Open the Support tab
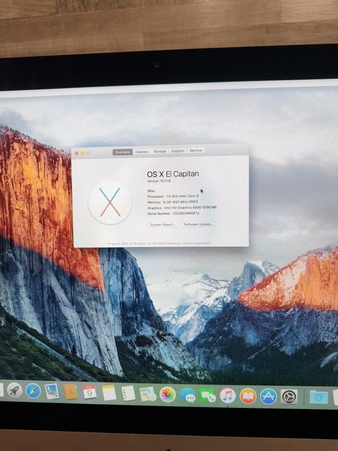 [x=178, y=151]
